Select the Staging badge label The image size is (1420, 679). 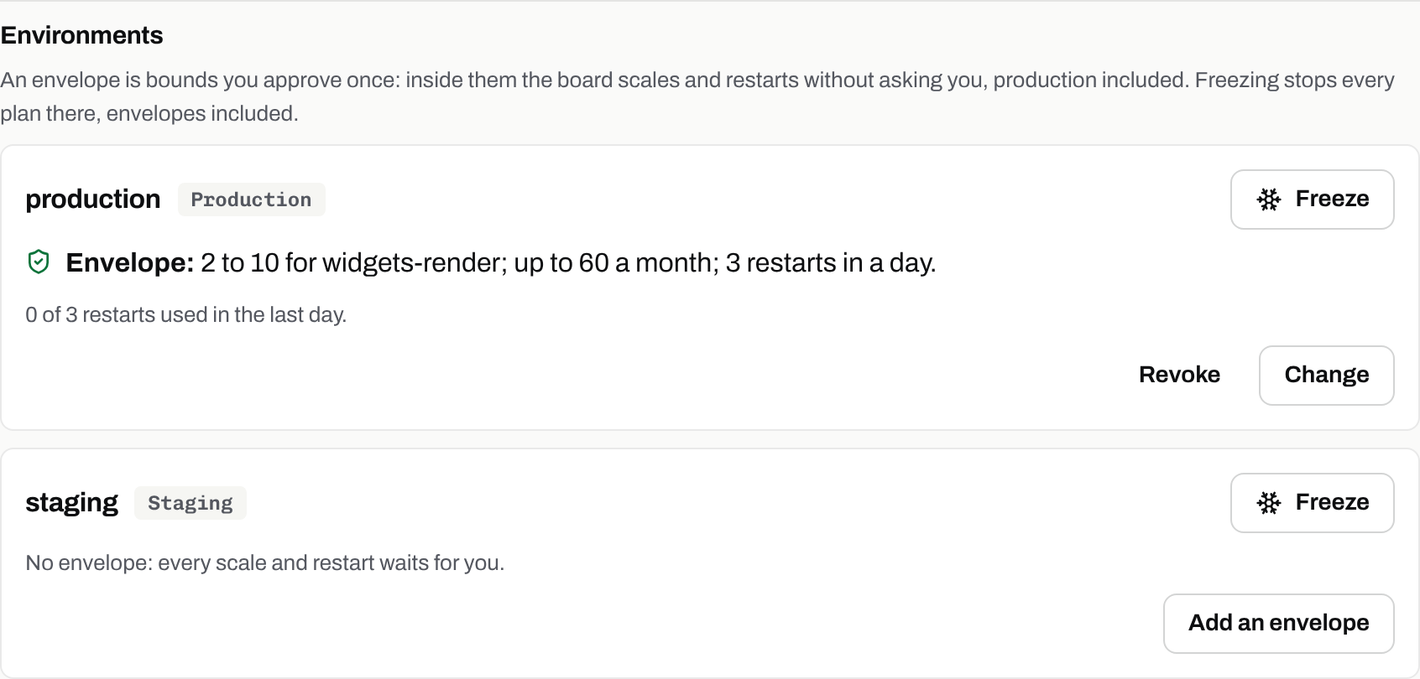pos(191,503)
